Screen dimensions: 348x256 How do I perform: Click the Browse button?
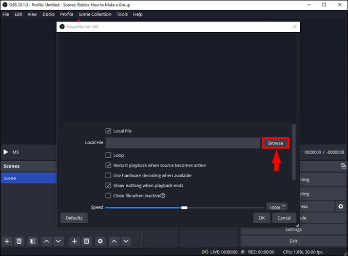coord(276,143)
